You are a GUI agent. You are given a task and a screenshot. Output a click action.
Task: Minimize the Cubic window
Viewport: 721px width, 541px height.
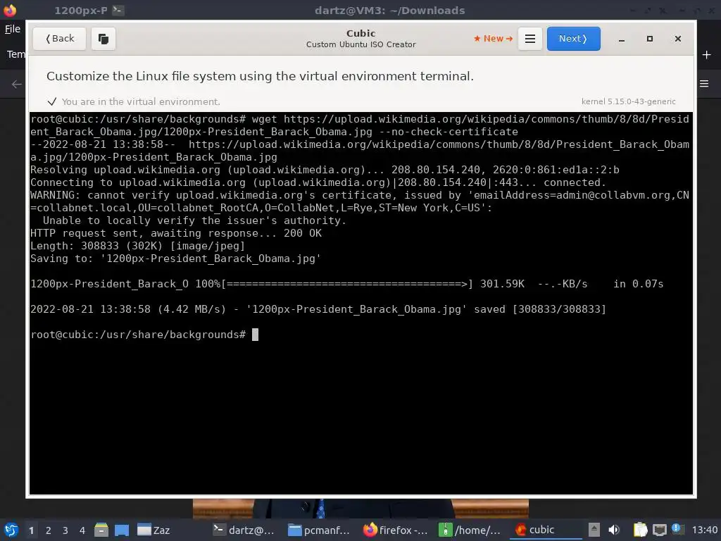click(622, 39)
